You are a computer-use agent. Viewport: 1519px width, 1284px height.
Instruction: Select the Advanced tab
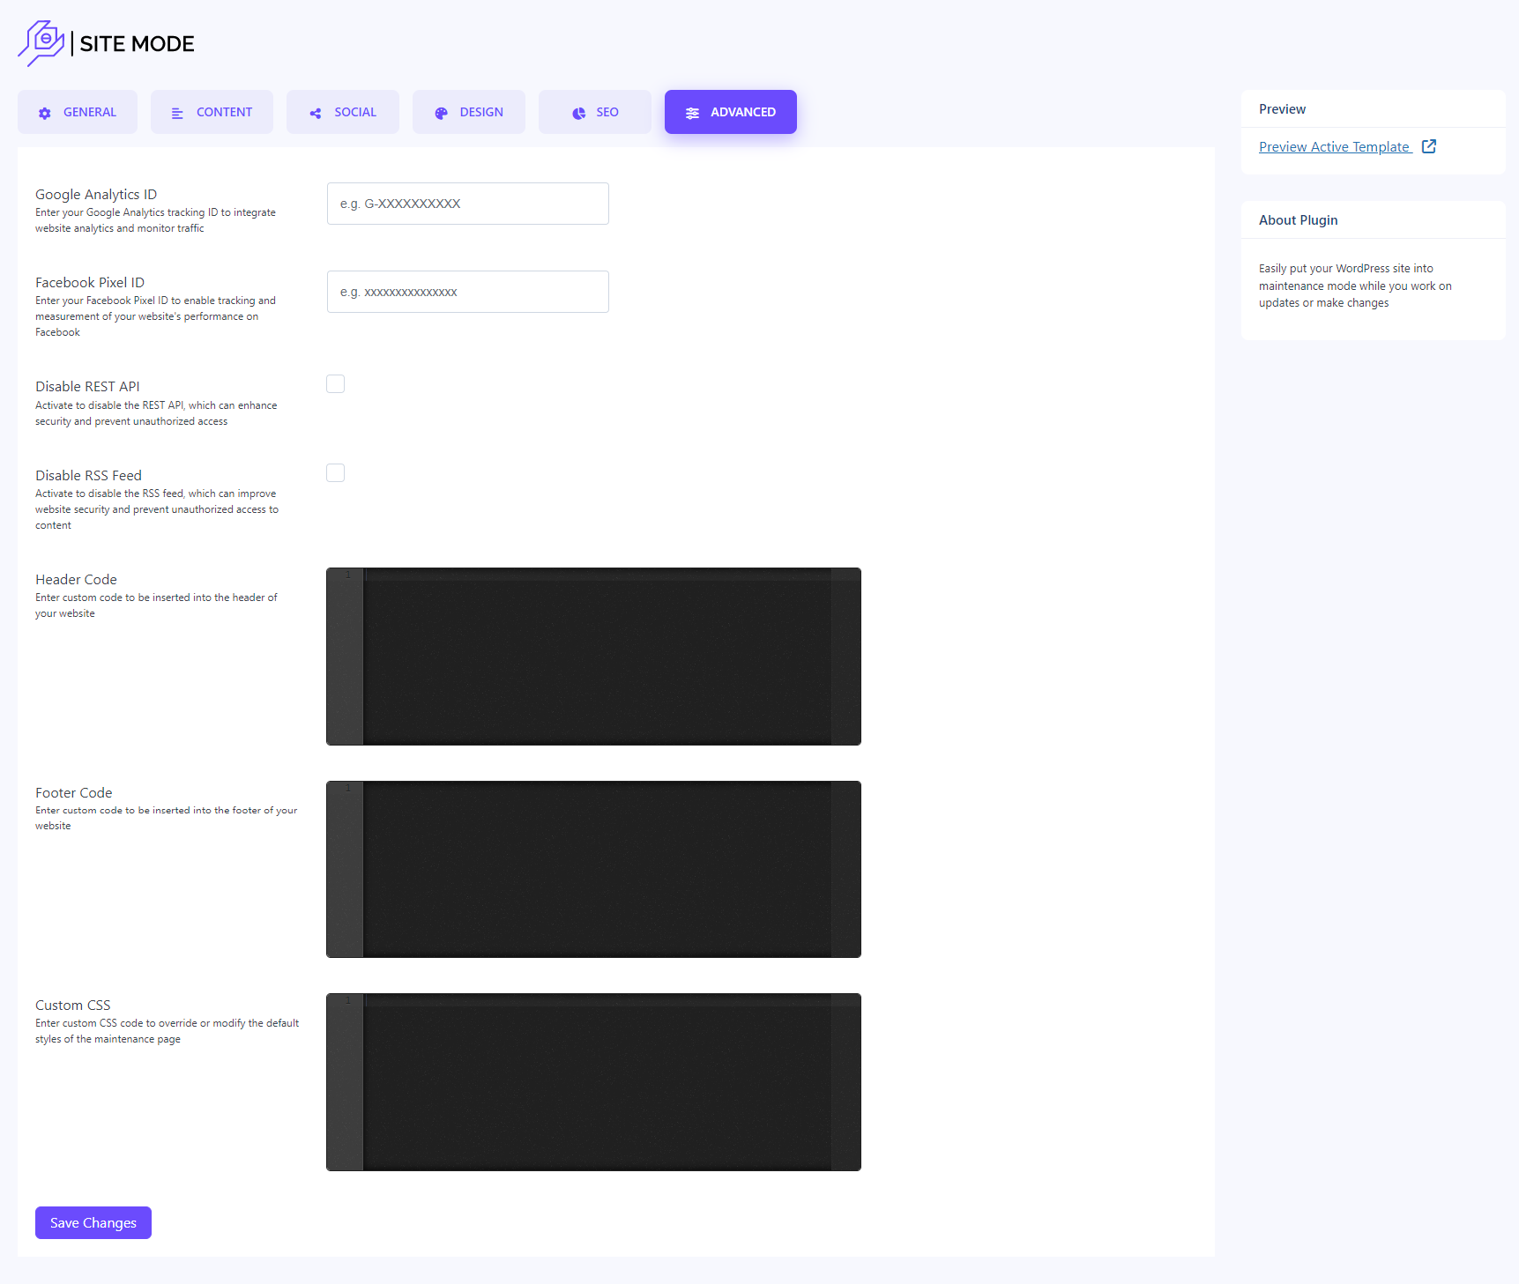click(731, 112)
